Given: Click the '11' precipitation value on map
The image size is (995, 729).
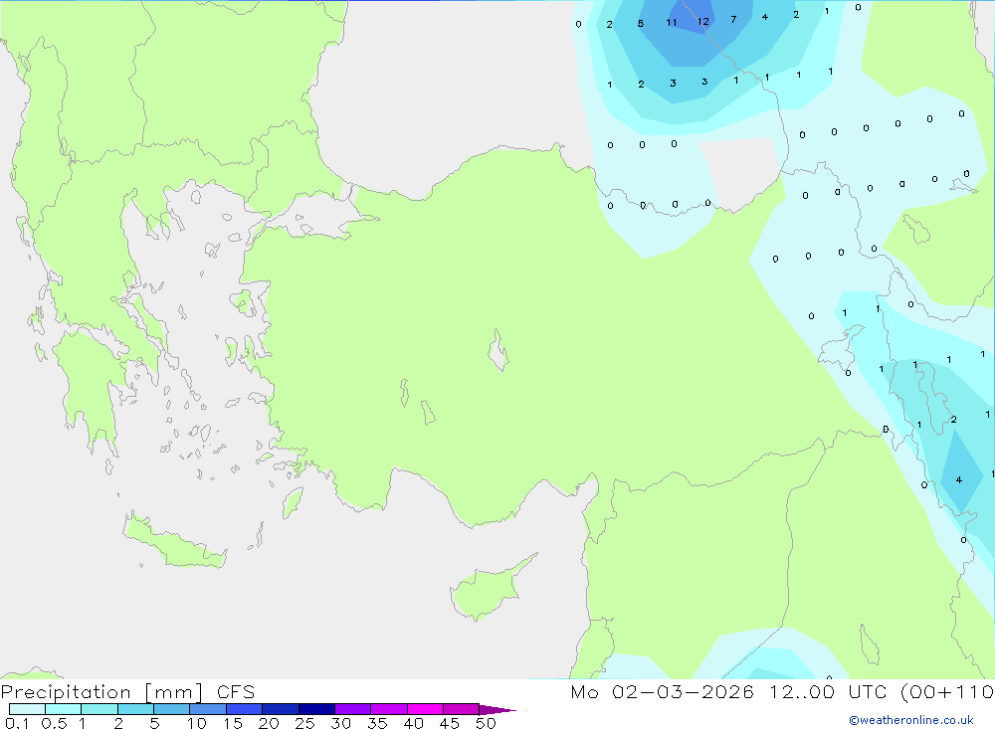Looking at the screenshot, I should tap(672, 22).
